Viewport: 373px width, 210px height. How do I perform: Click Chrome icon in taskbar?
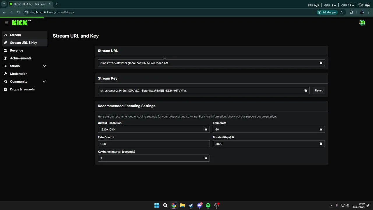click(x=174, y=205)
